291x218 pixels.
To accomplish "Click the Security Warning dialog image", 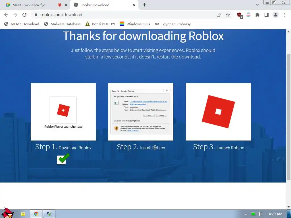I will point(141,112).
